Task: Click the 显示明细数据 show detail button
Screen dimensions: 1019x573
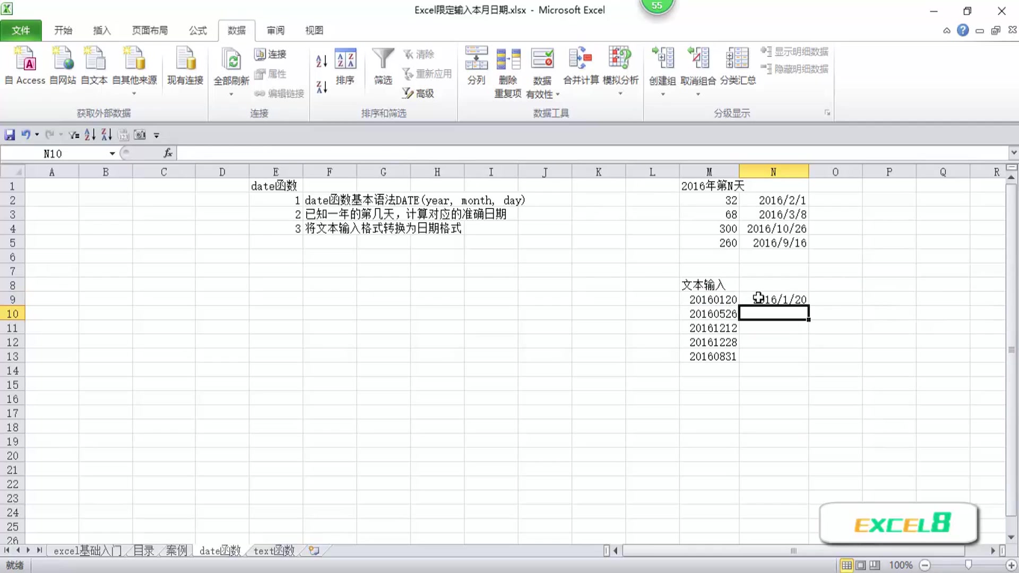Action: click(795, 52)
